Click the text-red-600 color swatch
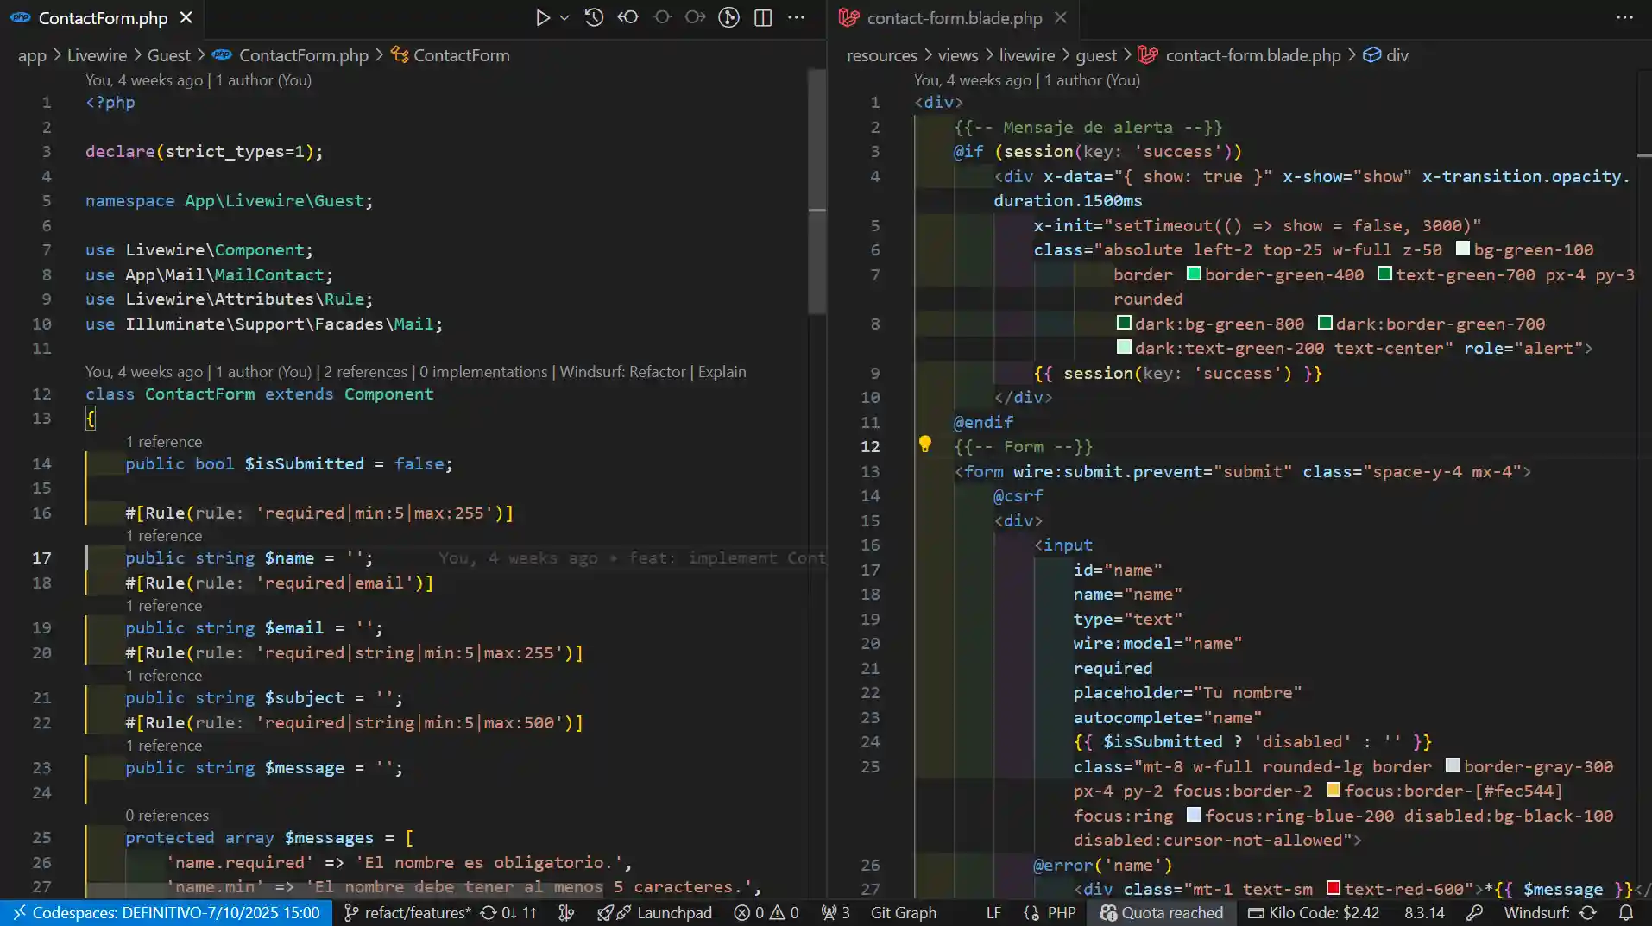Viewport: 1652px width, 926px height. (1334, 888)
